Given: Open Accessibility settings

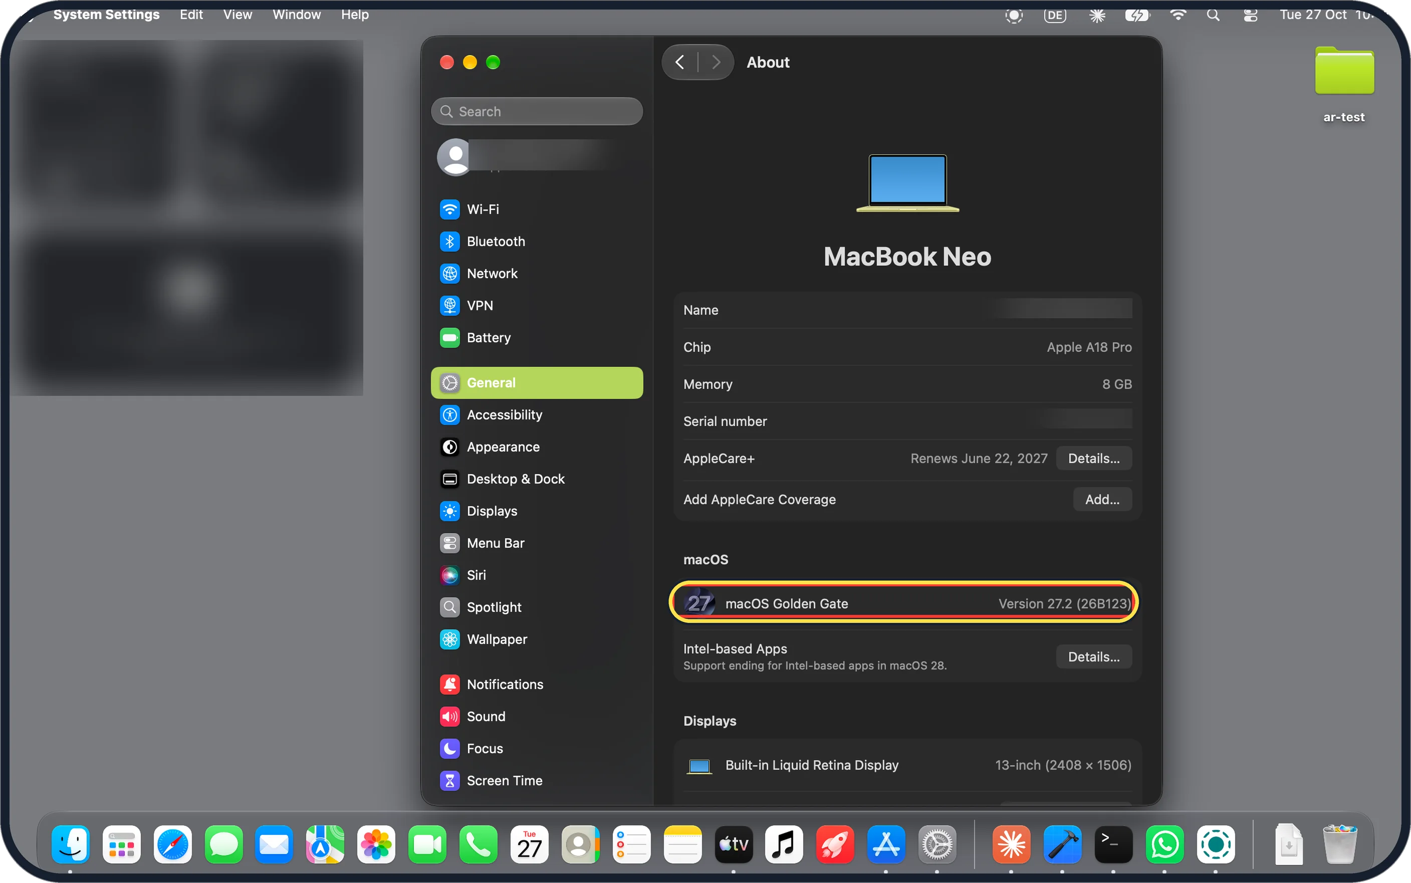Looking at the screenshot, I should [x=537, y=414].
